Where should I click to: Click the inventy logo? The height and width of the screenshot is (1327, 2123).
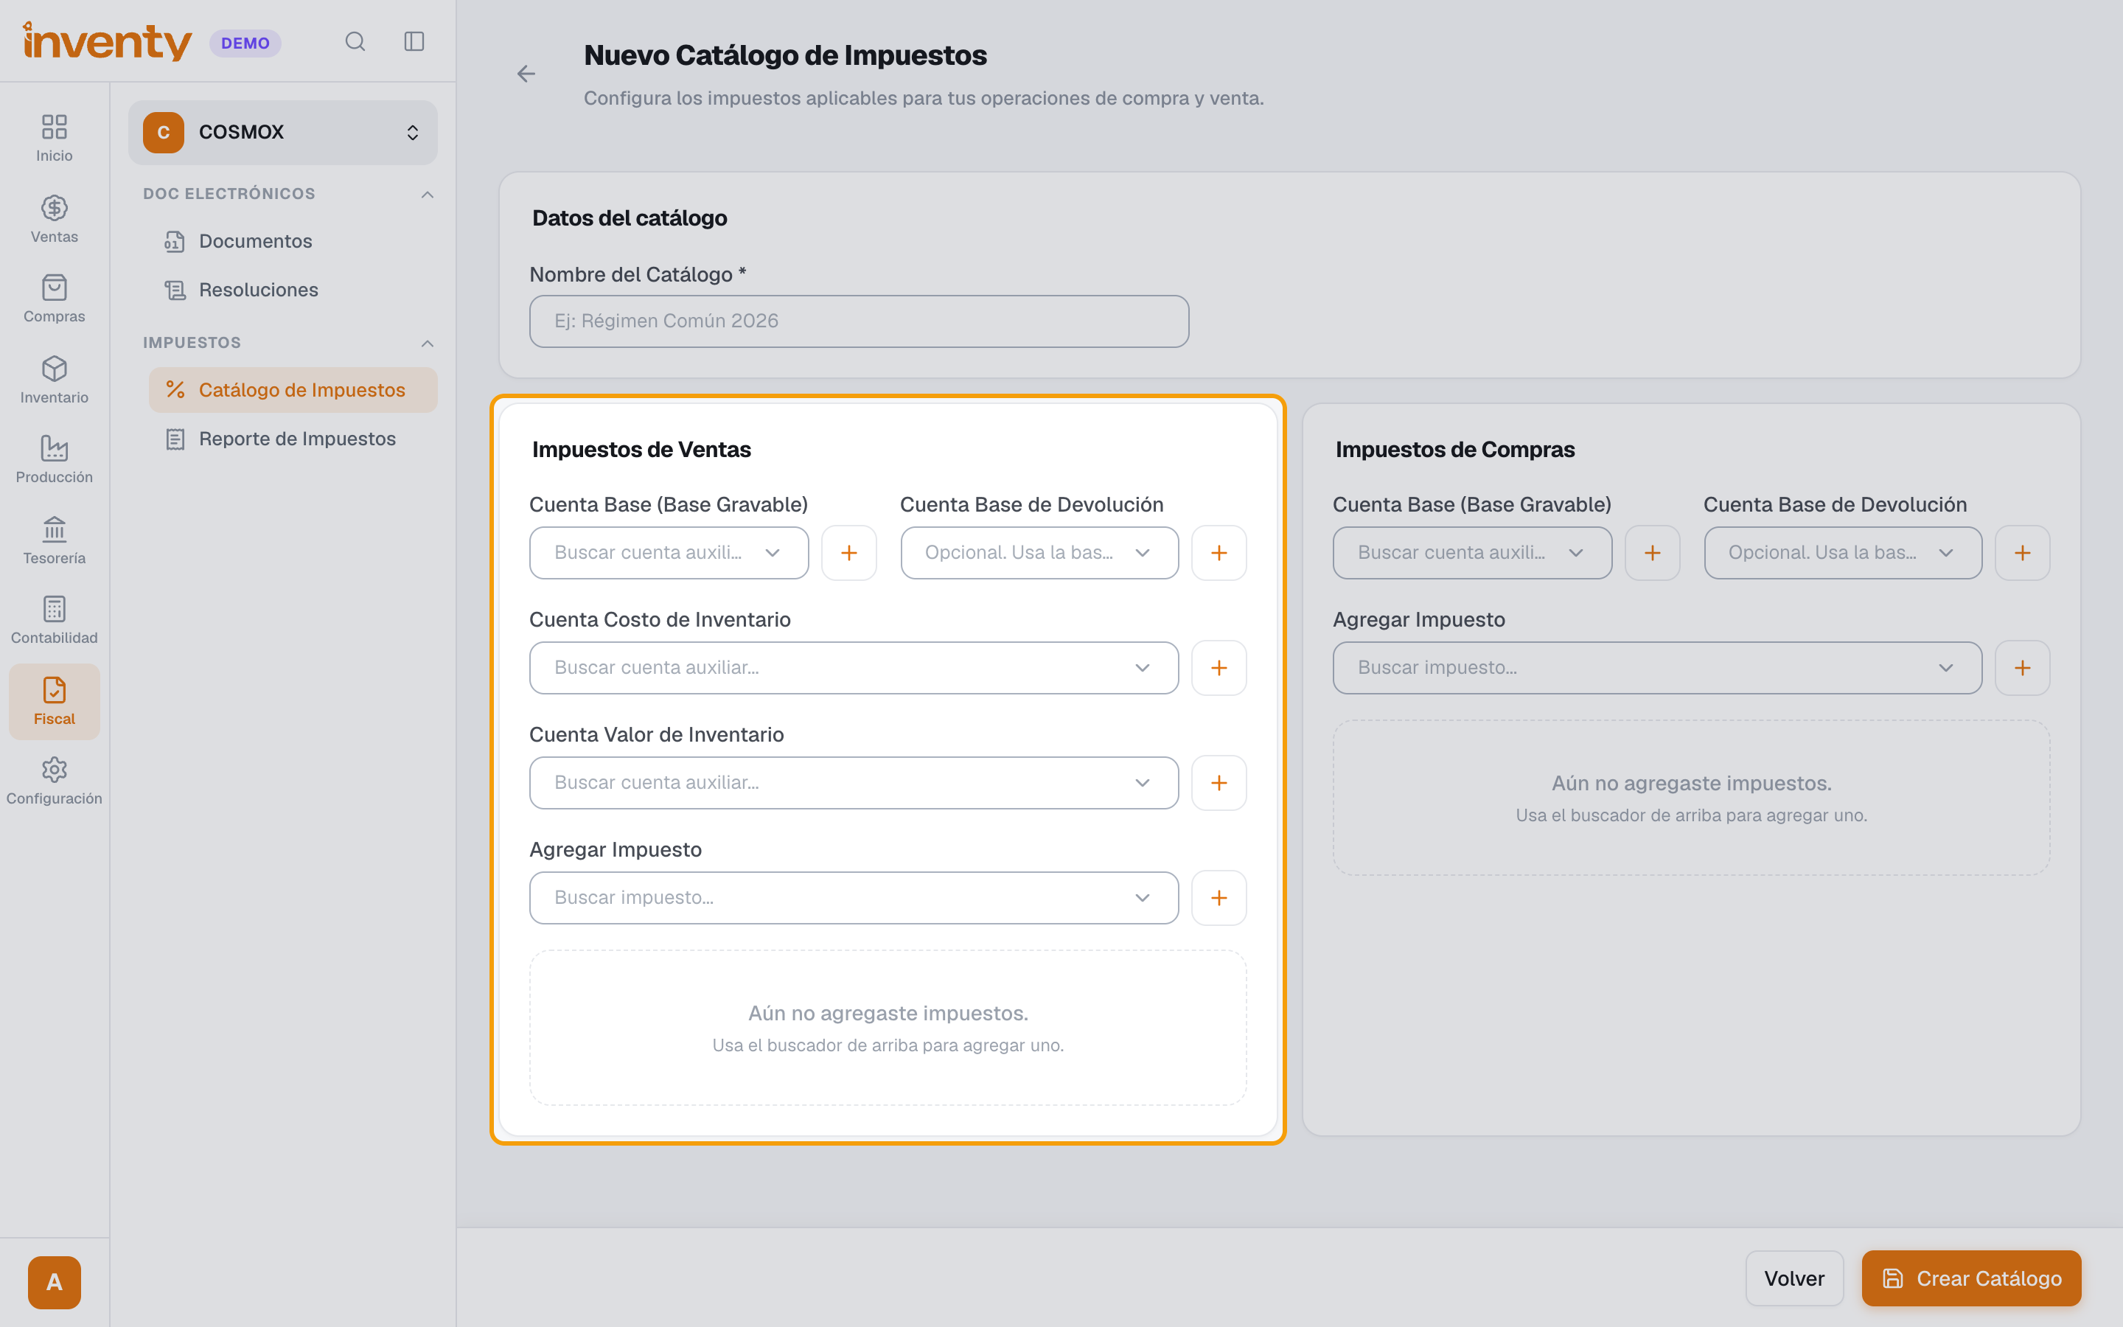tap(107, 41)
